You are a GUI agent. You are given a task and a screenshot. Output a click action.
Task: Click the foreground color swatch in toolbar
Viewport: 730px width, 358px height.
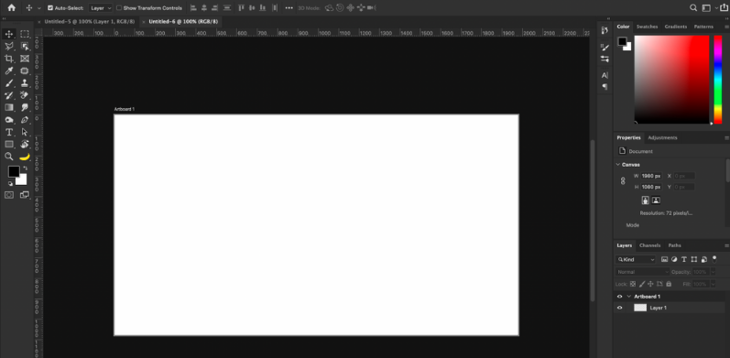pyautogui.click(x=14, y=171)
